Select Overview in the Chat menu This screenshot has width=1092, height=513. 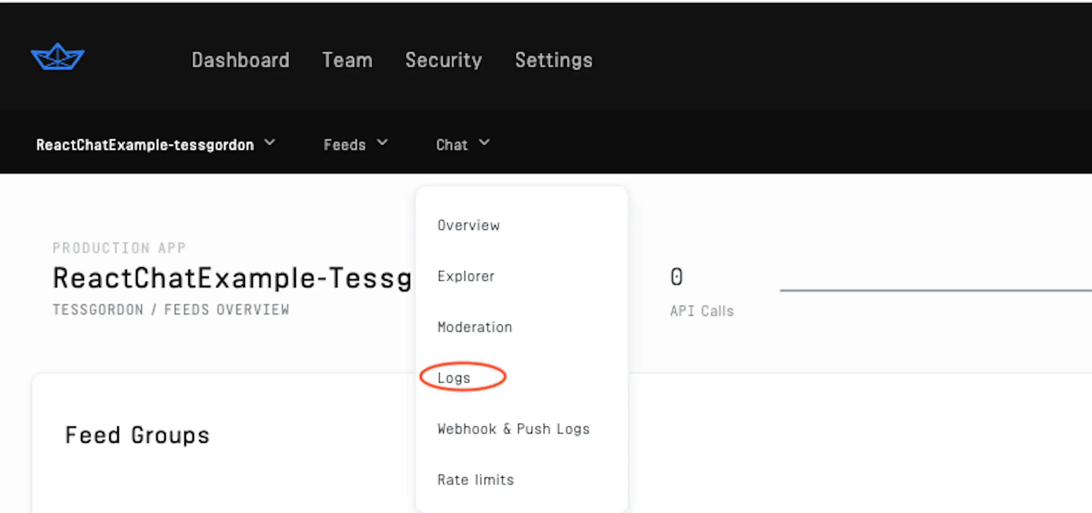tap(469, 225)
